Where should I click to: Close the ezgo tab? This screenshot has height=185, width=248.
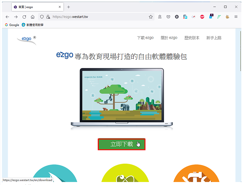[x=60, y=7]
